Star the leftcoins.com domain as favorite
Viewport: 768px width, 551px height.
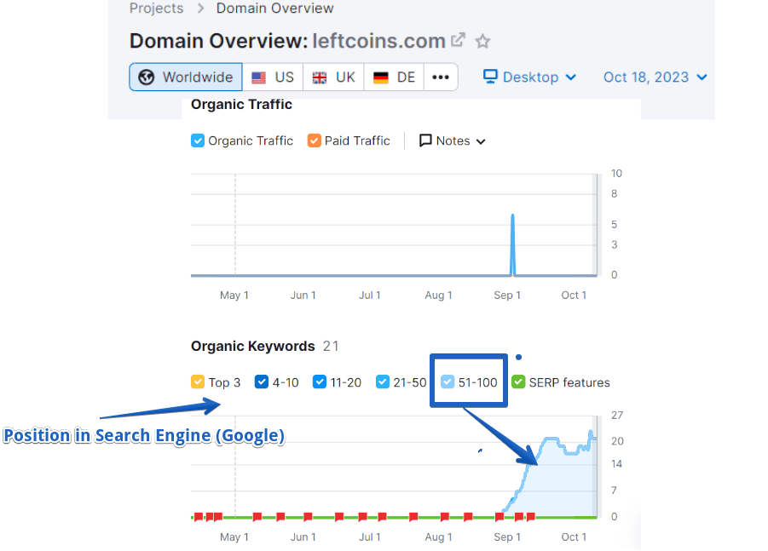(x=482, y=41)
